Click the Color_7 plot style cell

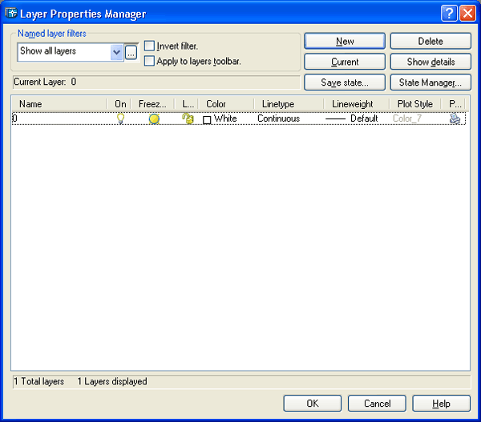[x=407, y=119]
